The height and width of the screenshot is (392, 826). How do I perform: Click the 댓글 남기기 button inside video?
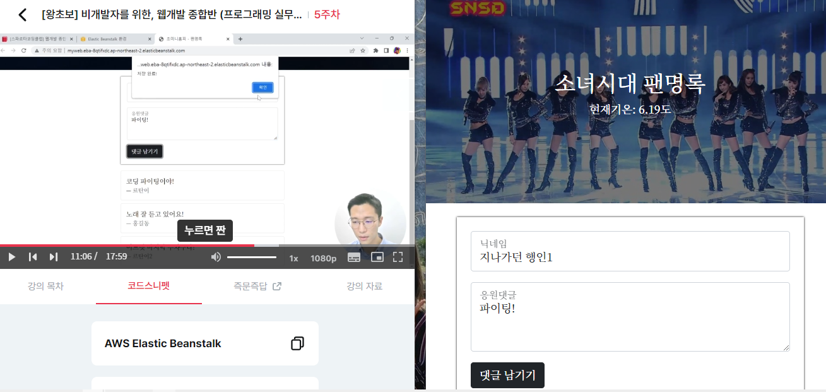tap(145, 151)
